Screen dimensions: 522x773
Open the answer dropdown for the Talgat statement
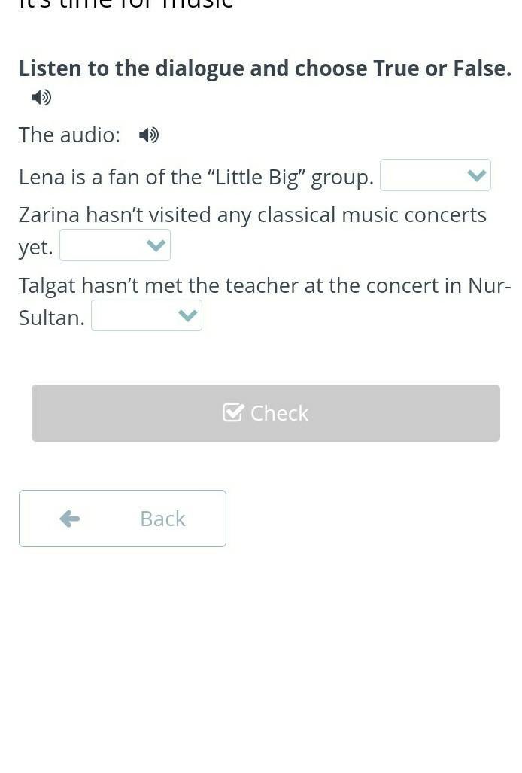(x=147, y=315)
